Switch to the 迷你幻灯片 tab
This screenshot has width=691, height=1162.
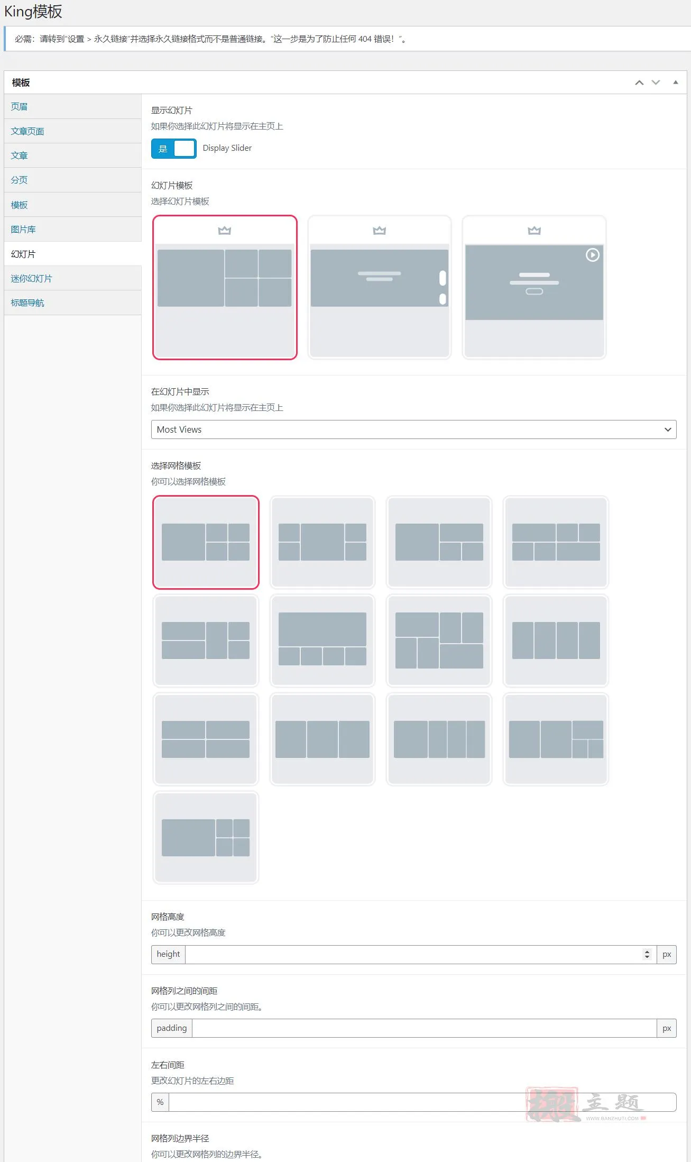pyautogui.click(x=32, y=279)
